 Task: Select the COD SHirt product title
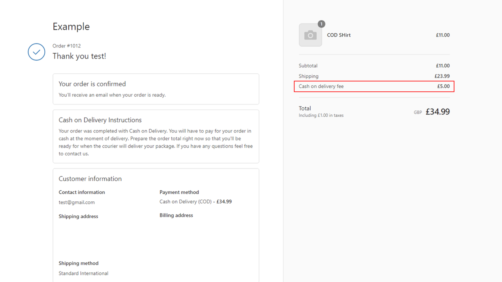click(x=338, y=35)
